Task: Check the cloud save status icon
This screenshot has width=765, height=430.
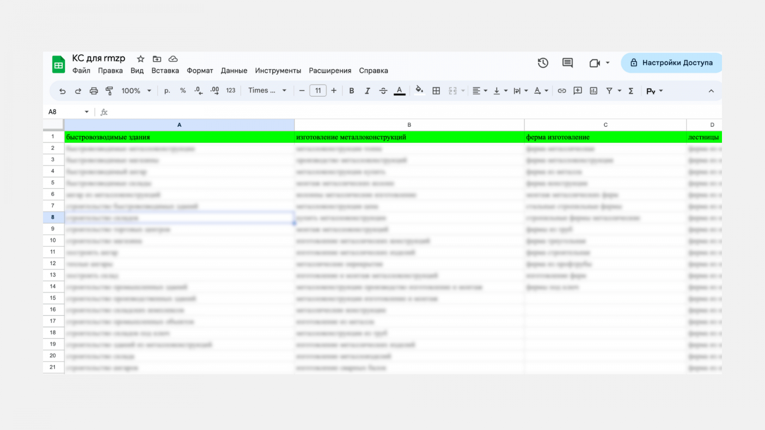Action: click(173, 59)
